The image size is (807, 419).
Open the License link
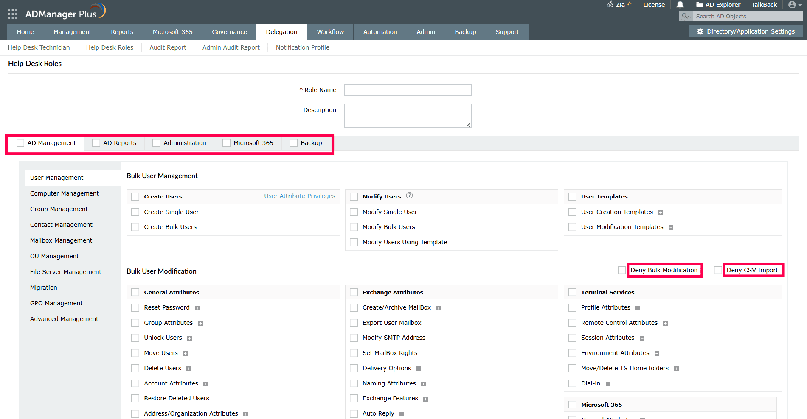(x=654, y=5)
